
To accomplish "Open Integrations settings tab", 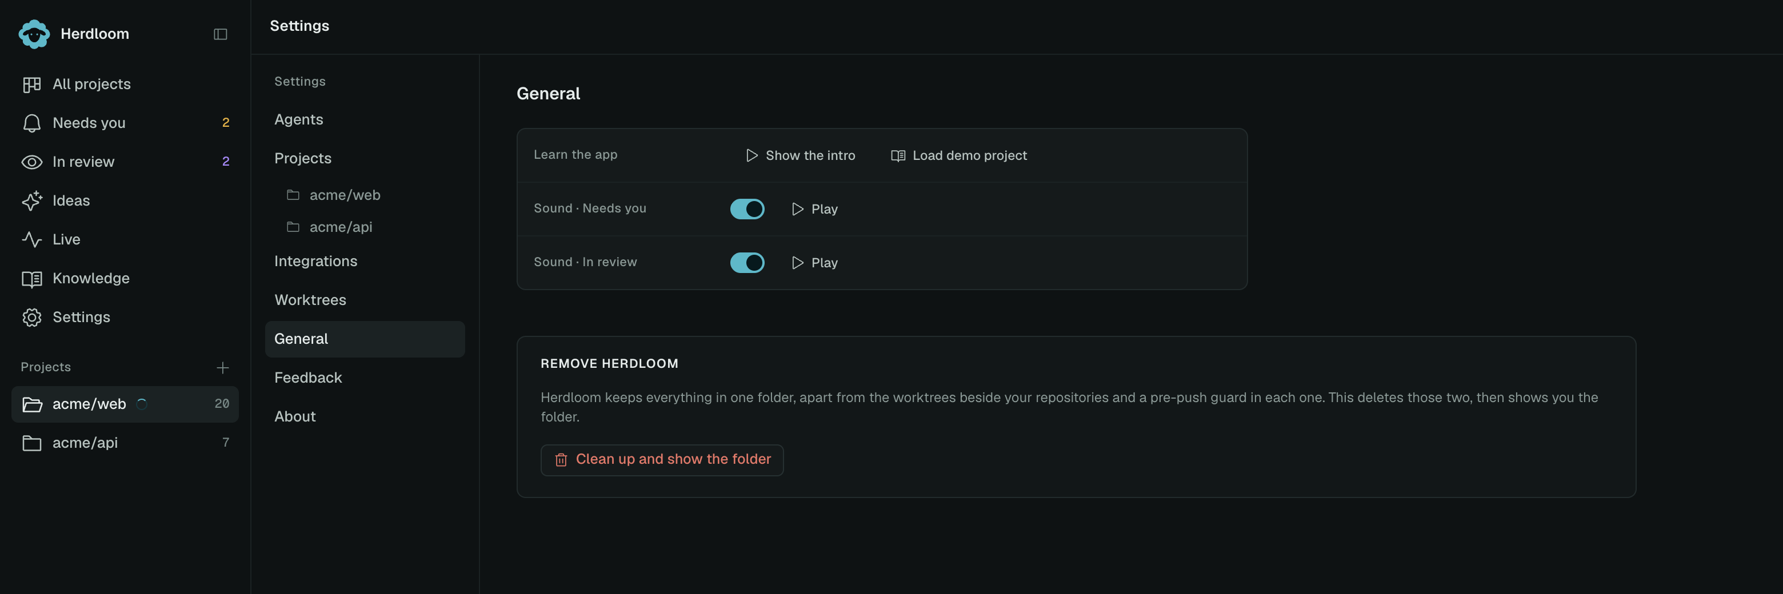I will click(x=365, y=262).
